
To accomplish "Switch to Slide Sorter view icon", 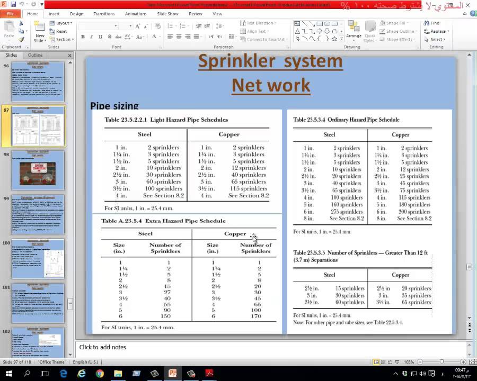I will pyautogui.click(x=383, y=362).
